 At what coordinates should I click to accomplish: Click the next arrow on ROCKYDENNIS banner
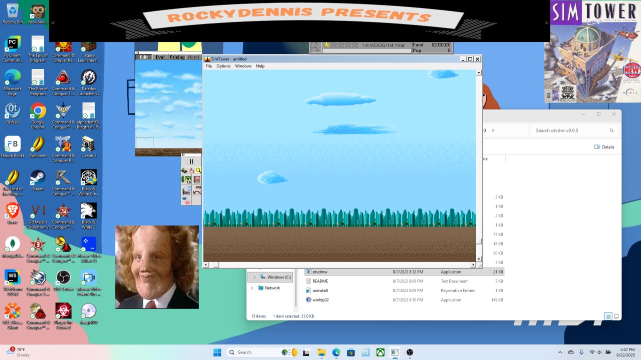(546, 22)
